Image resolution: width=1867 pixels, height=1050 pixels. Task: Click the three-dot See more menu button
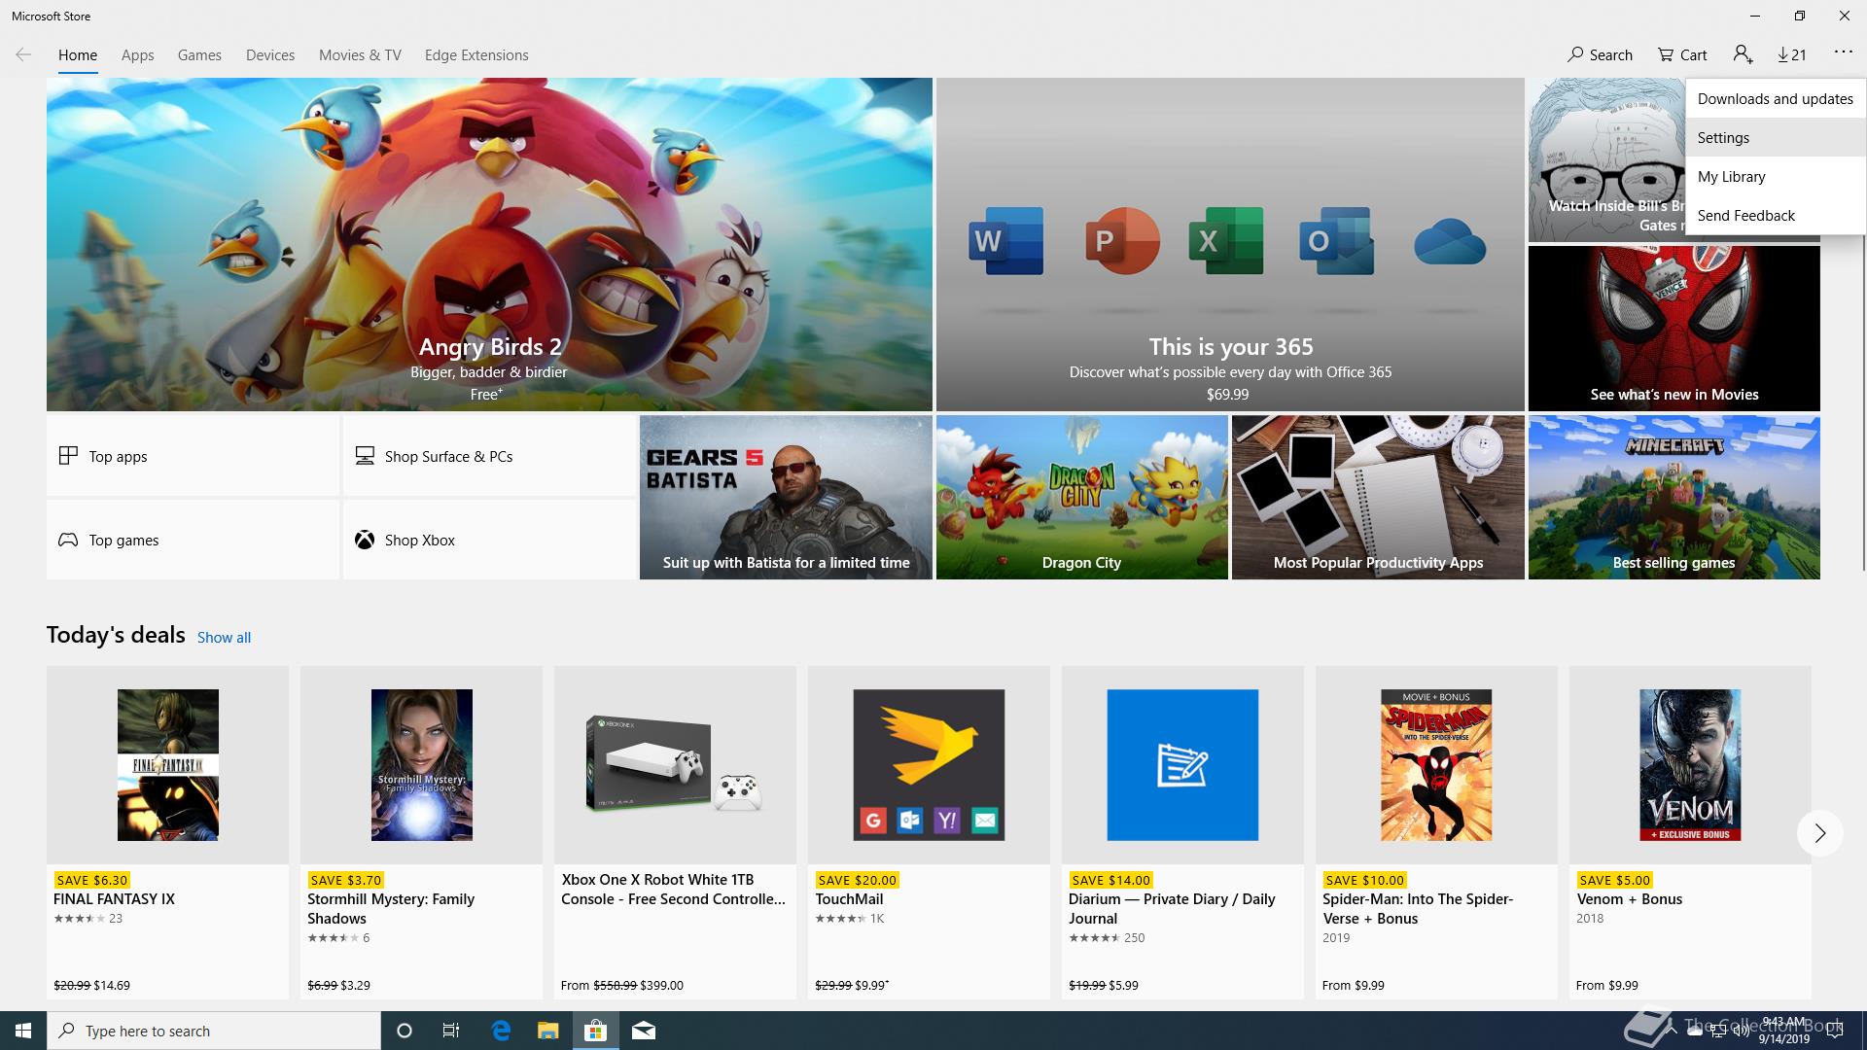tap(1843, 52)
